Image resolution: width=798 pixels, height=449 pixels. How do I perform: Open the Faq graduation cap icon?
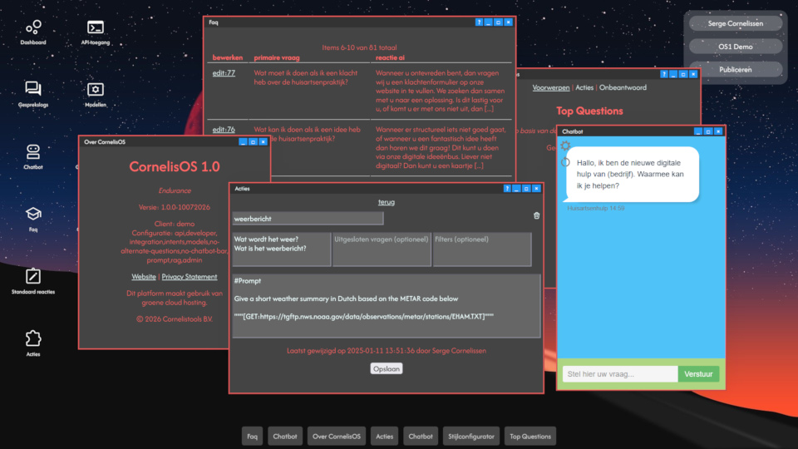click(x=33, y=219)
